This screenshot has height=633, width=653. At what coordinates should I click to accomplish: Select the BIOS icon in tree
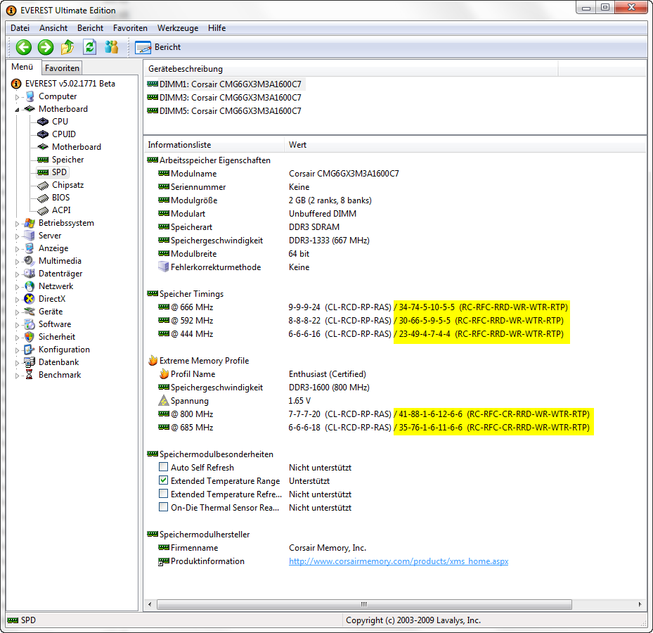(42, 198)
